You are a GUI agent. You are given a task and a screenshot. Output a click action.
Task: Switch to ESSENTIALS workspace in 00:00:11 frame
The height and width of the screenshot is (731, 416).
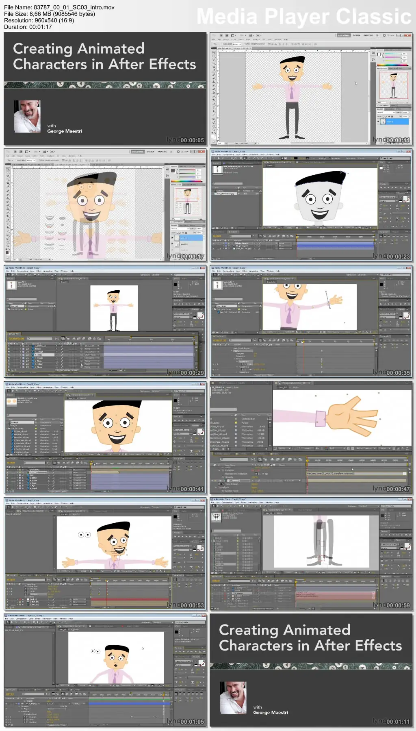(x=344, y=35)
